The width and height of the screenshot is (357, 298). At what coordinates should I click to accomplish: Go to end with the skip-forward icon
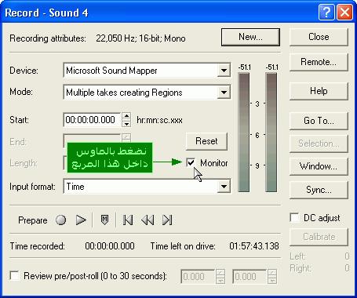pyautogui.click(x=167, y=220)
